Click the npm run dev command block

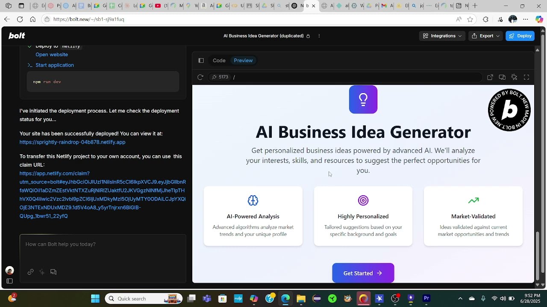(103, 81)
